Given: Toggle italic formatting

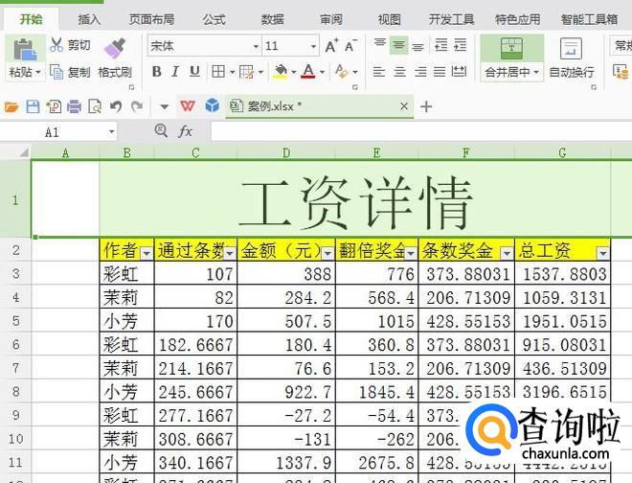Looking at the screenshot, I should pos(175,72).
